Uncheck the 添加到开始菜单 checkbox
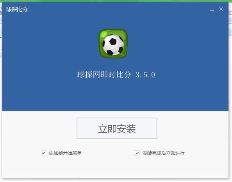 coord(43,153)
